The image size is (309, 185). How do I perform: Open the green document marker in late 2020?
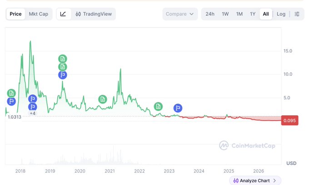coord(103,100)
